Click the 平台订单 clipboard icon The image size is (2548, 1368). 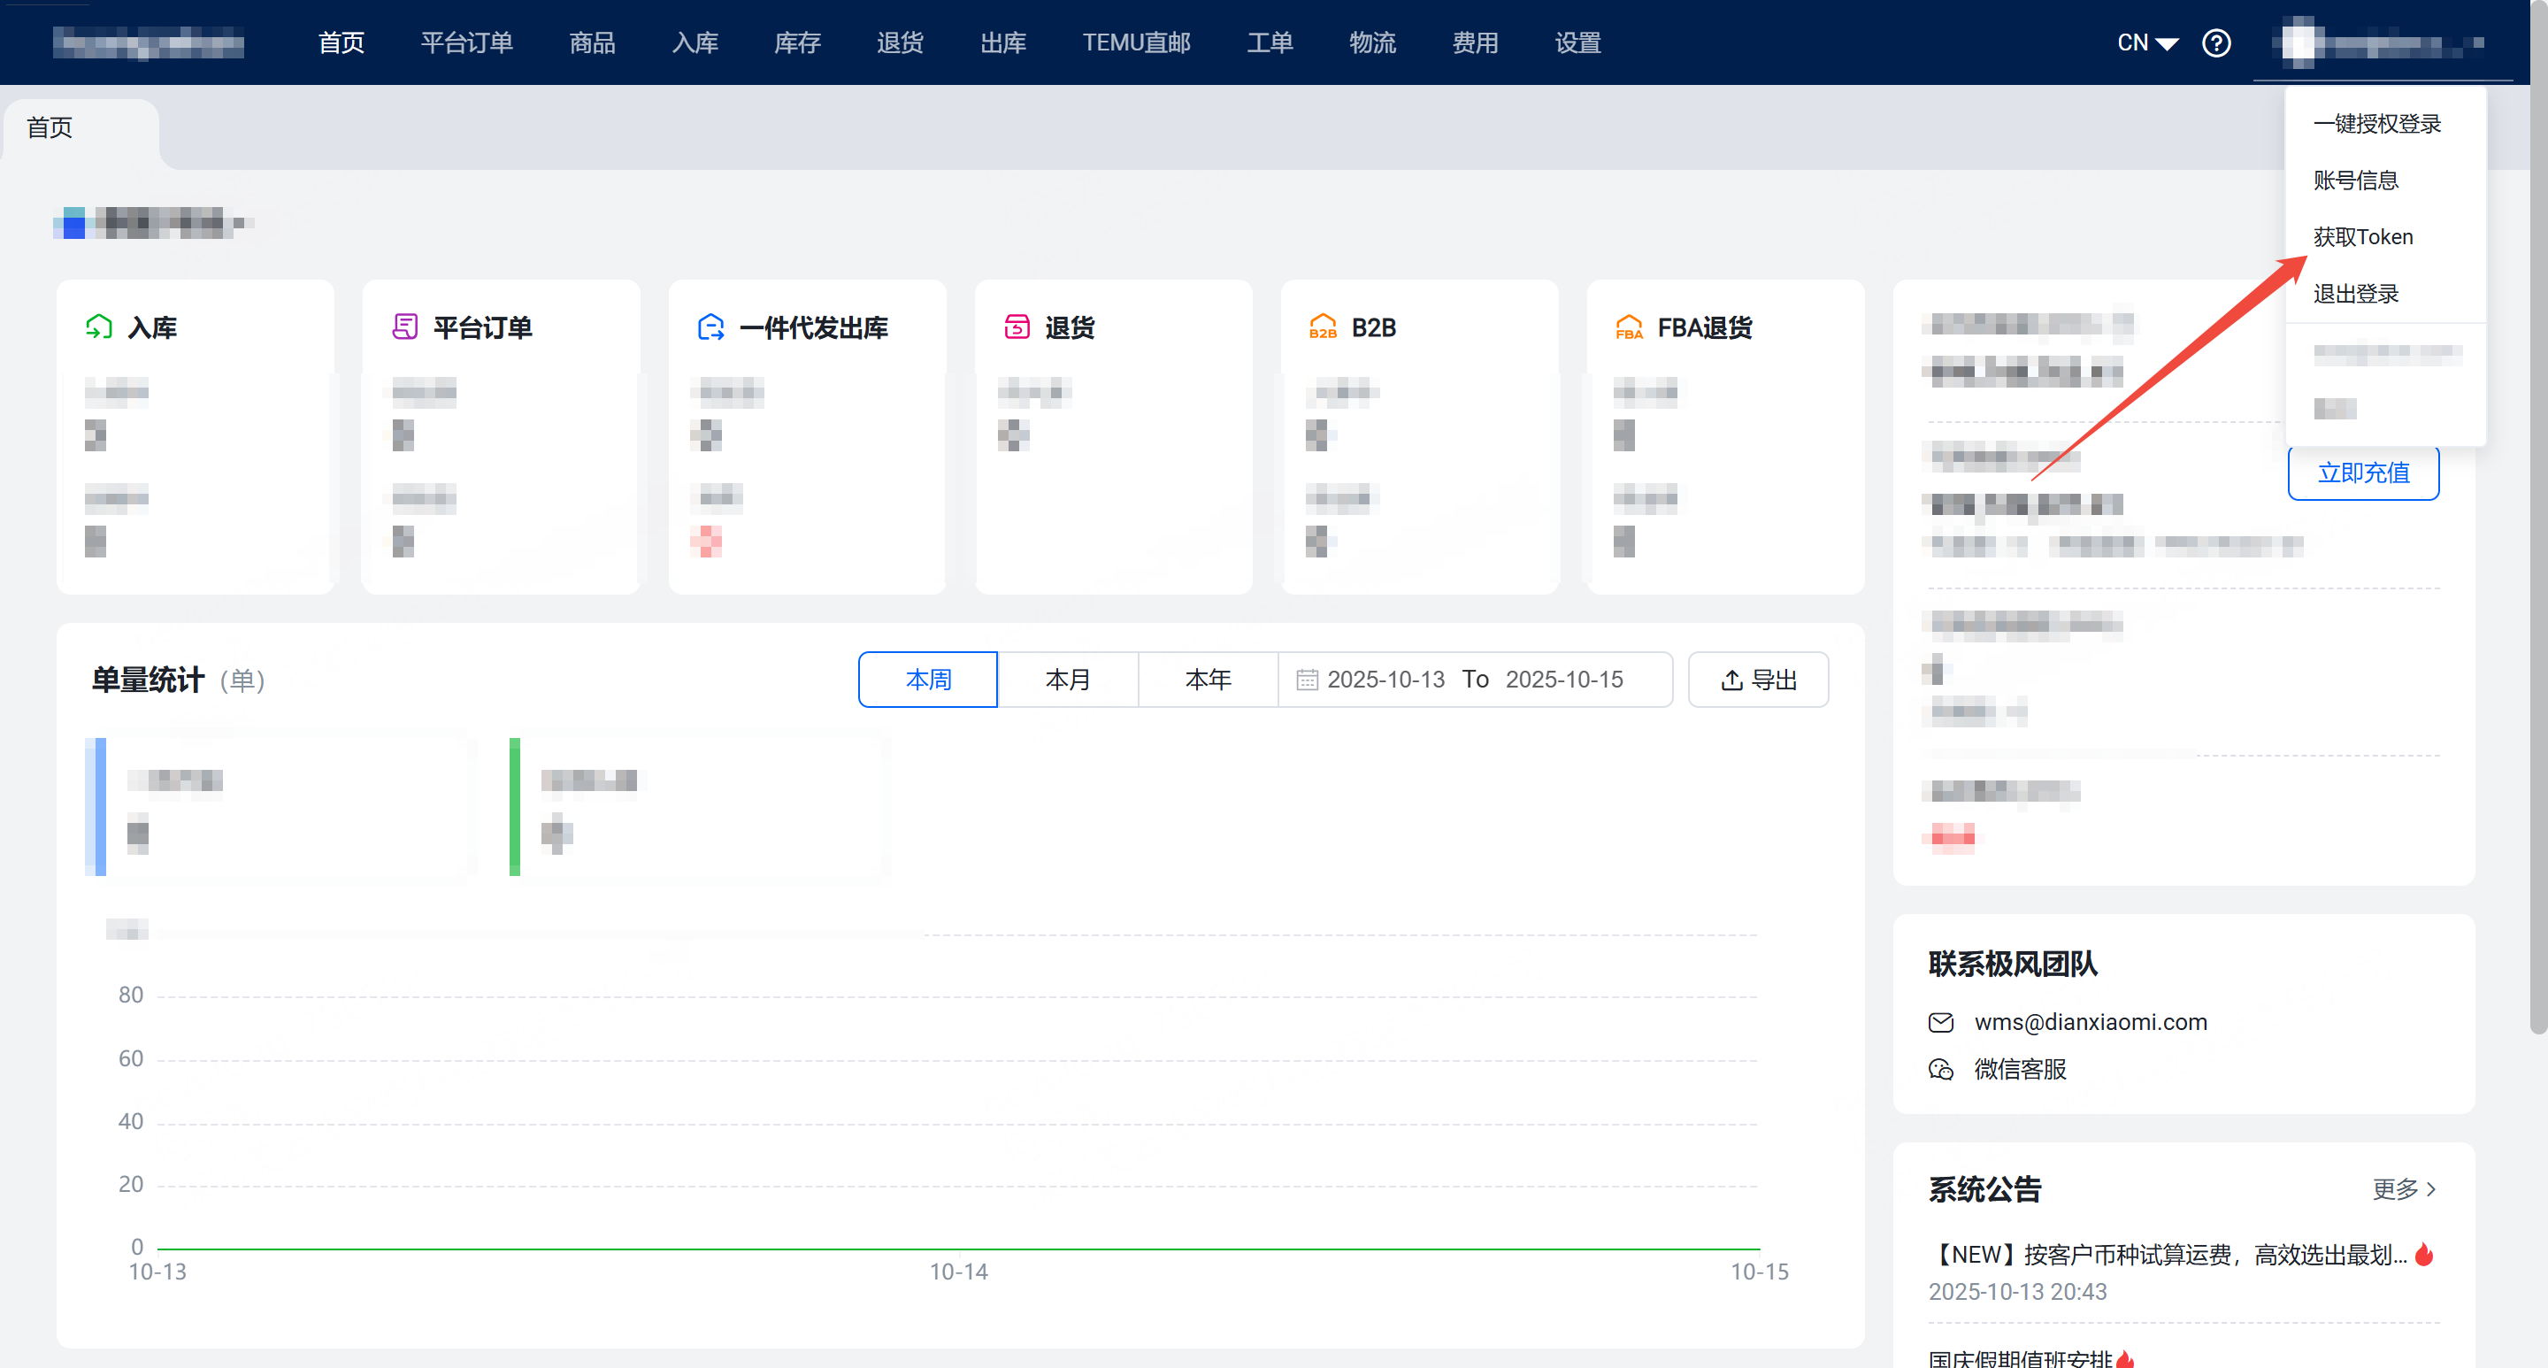coord(404,327)
